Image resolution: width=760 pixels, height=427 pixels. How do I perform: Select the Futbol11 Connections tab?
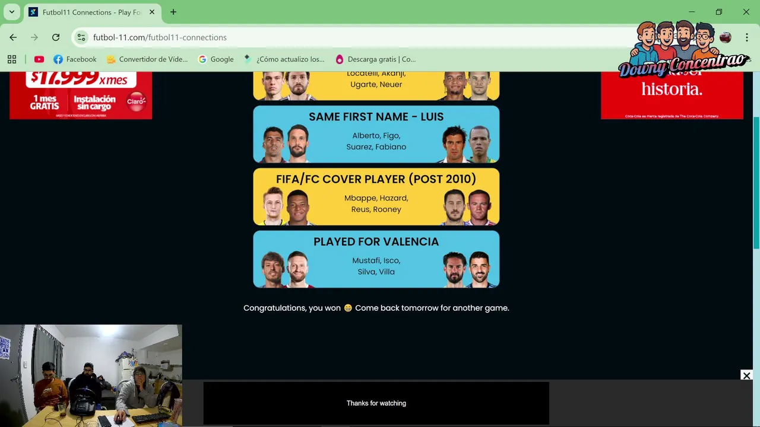[x=92, y=12]
